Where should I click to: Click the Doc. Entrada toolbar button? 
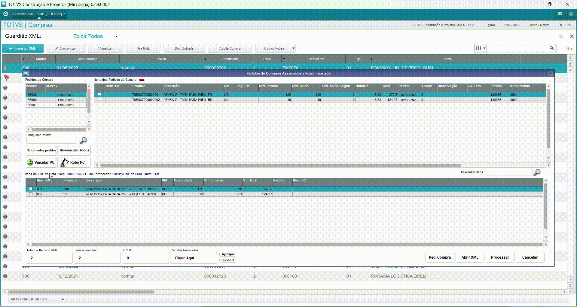point(184,48)
